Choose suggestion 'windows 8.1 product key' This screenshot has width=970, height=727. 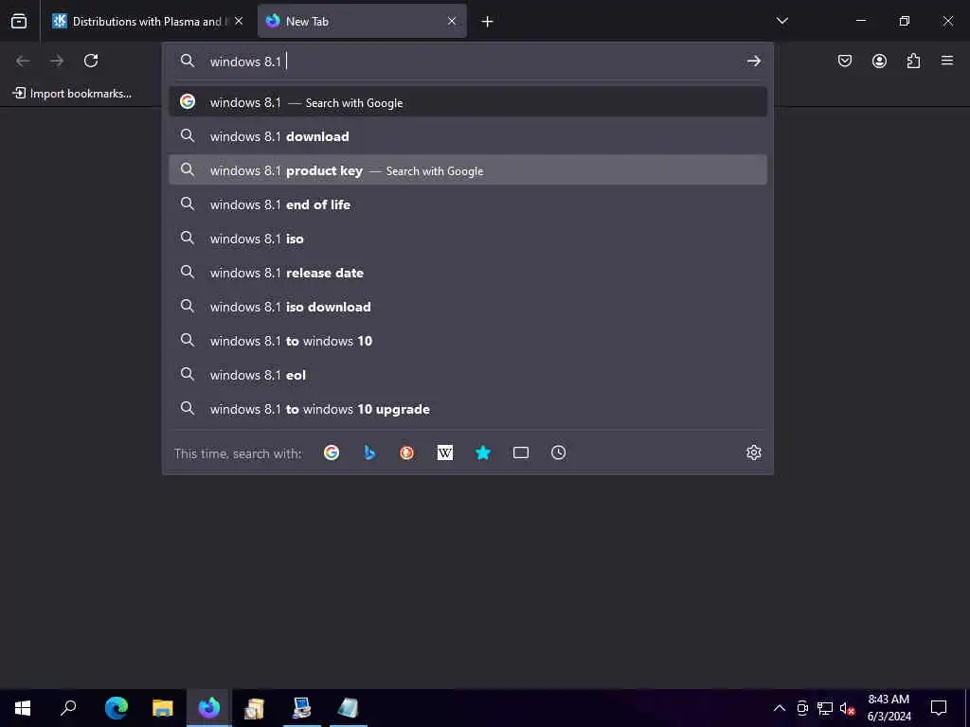pos(468,170)
